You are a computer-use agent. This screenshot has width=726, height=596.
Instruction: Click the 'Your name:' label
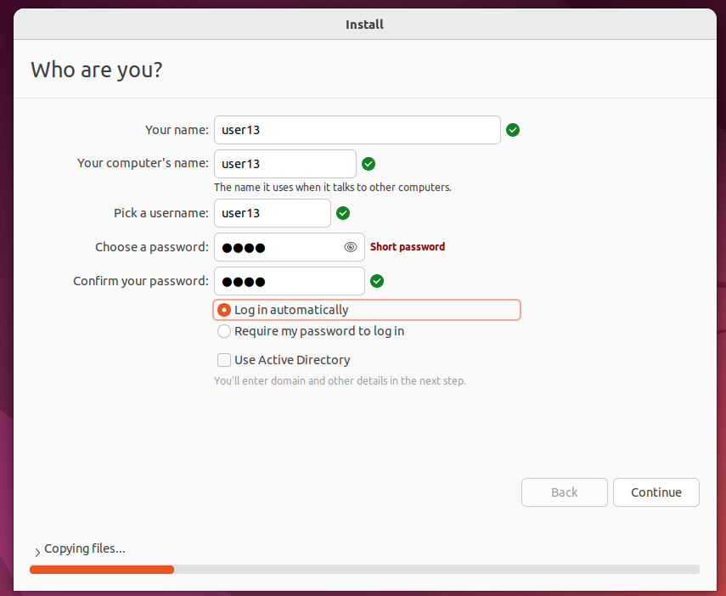[177, 130]
